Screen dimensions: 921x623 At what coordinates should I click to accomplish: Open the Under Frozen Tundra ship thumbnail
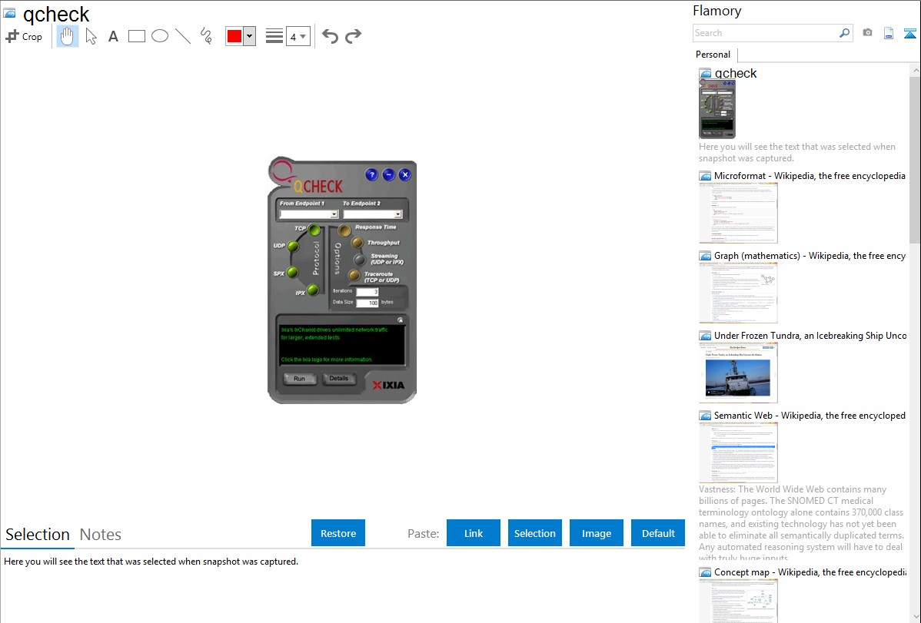click(x=738, y=373)
